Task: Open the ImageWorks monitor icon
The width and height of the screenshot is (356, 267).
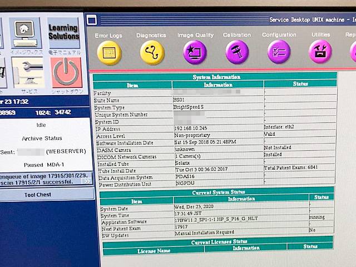Action: (25, 33)
